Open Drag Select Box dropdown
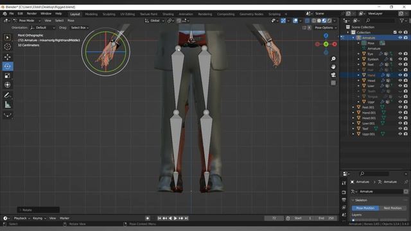411x231 pixels. 80,28
